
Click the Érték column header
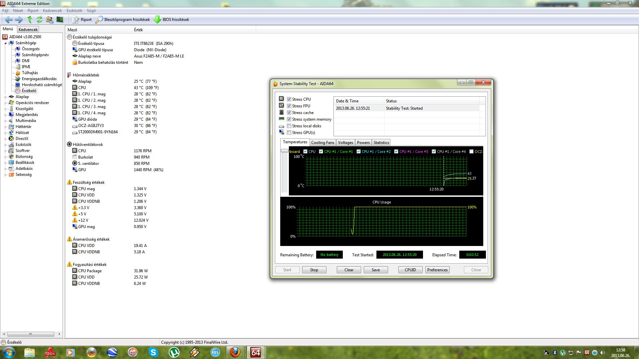coord(194,30)
